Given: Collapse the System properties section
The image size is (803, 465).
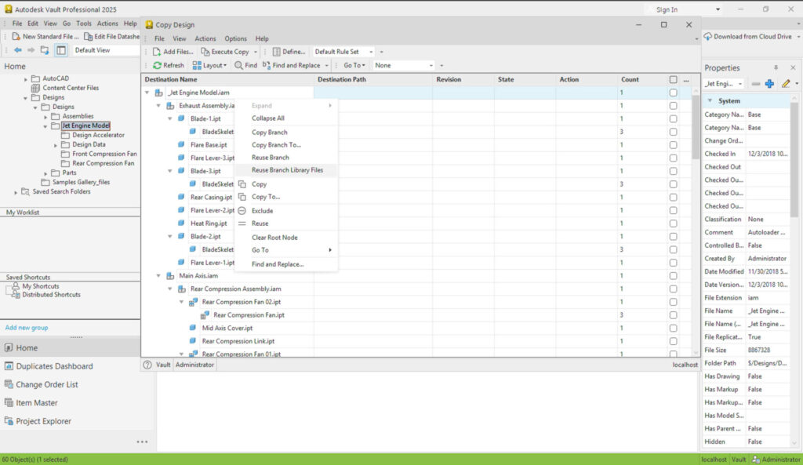Looking at the screenshot, I should (710, 101).
